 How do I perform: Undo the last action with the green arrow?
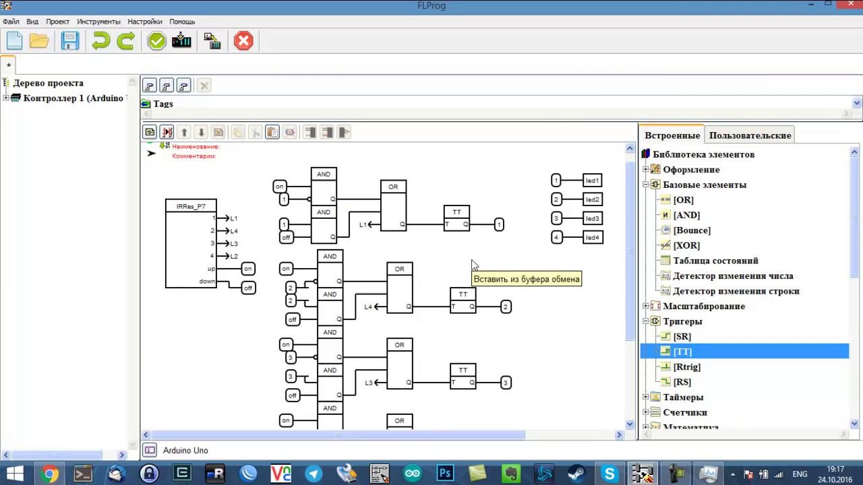(100, 40)
